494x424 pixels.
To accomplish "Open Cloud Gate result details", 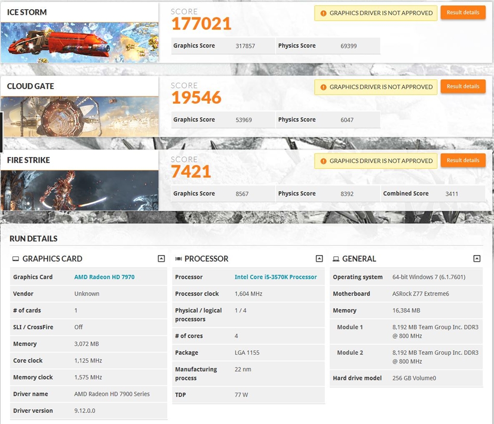I will point(463,86).
